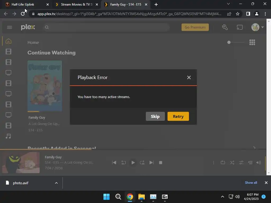Open the play queue icon

[250, 163]
